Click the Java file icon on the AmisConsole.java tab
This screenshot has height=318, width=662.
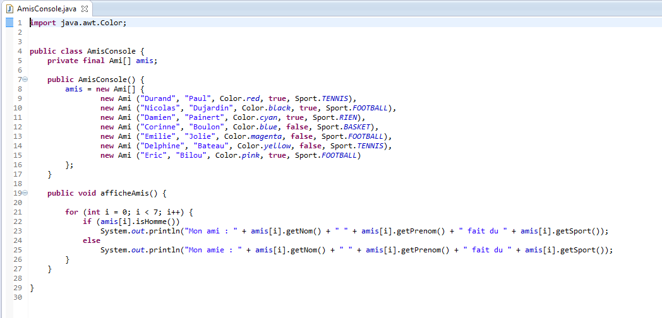click(9, 9)
